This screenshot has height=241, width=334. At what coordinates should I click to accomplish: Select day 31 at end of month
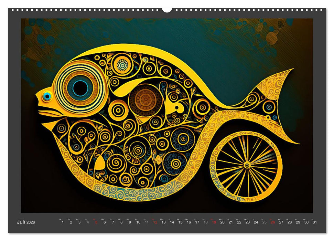click(x=315, y=222)
